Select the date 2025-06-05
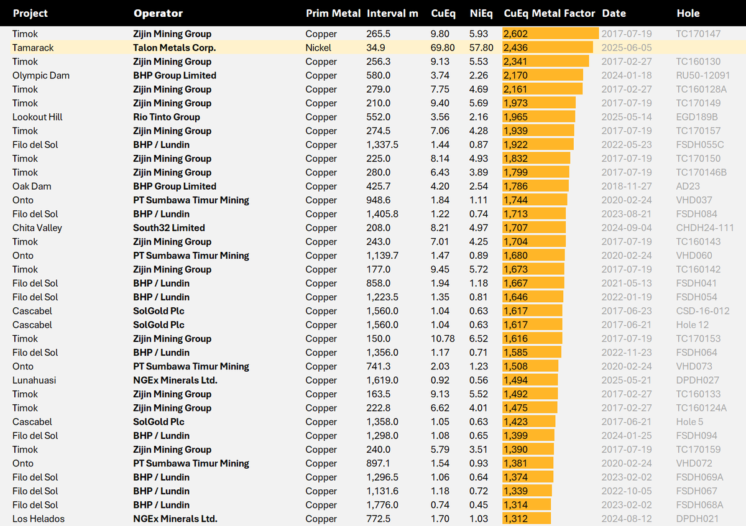Viewport: 746px width, 526px height. (627, 47)
